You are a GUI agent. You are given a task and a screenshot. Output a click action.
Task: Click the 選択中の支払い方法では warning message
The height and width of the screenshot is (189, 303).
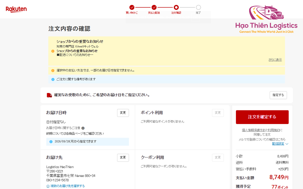pos(95,71)
